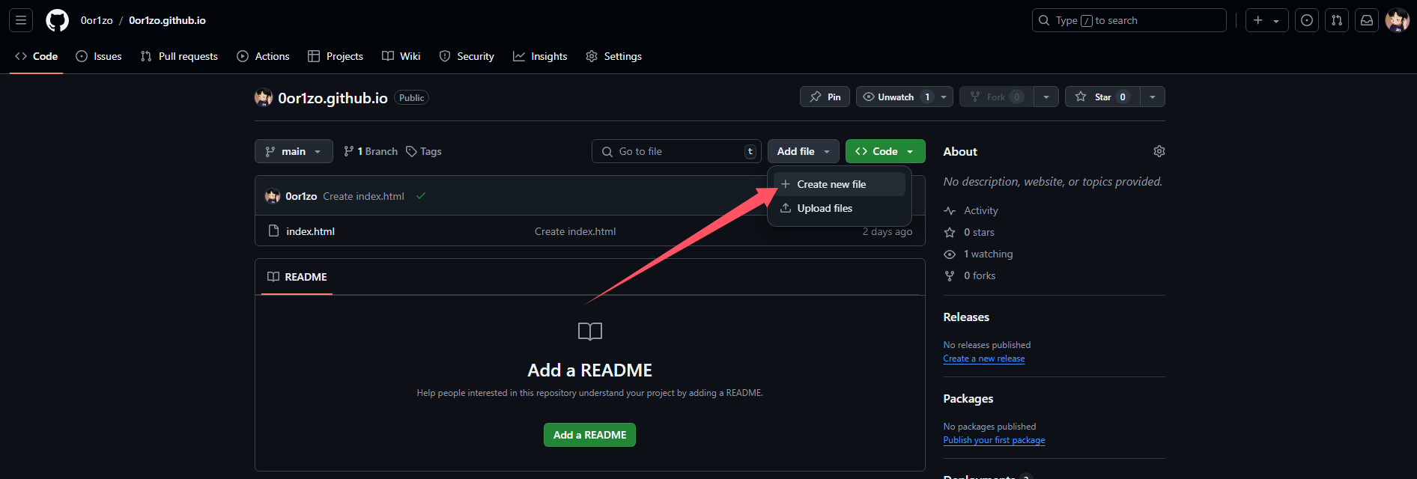Open the index.html file
The height and width of the screenshot is (479, 1417).
point(310,231)
